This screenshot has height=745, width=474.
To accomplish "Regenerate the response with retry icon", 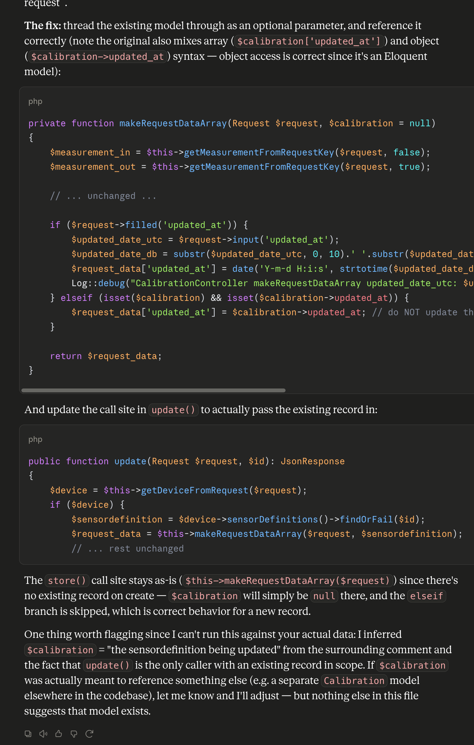I will tap(89, 734).
